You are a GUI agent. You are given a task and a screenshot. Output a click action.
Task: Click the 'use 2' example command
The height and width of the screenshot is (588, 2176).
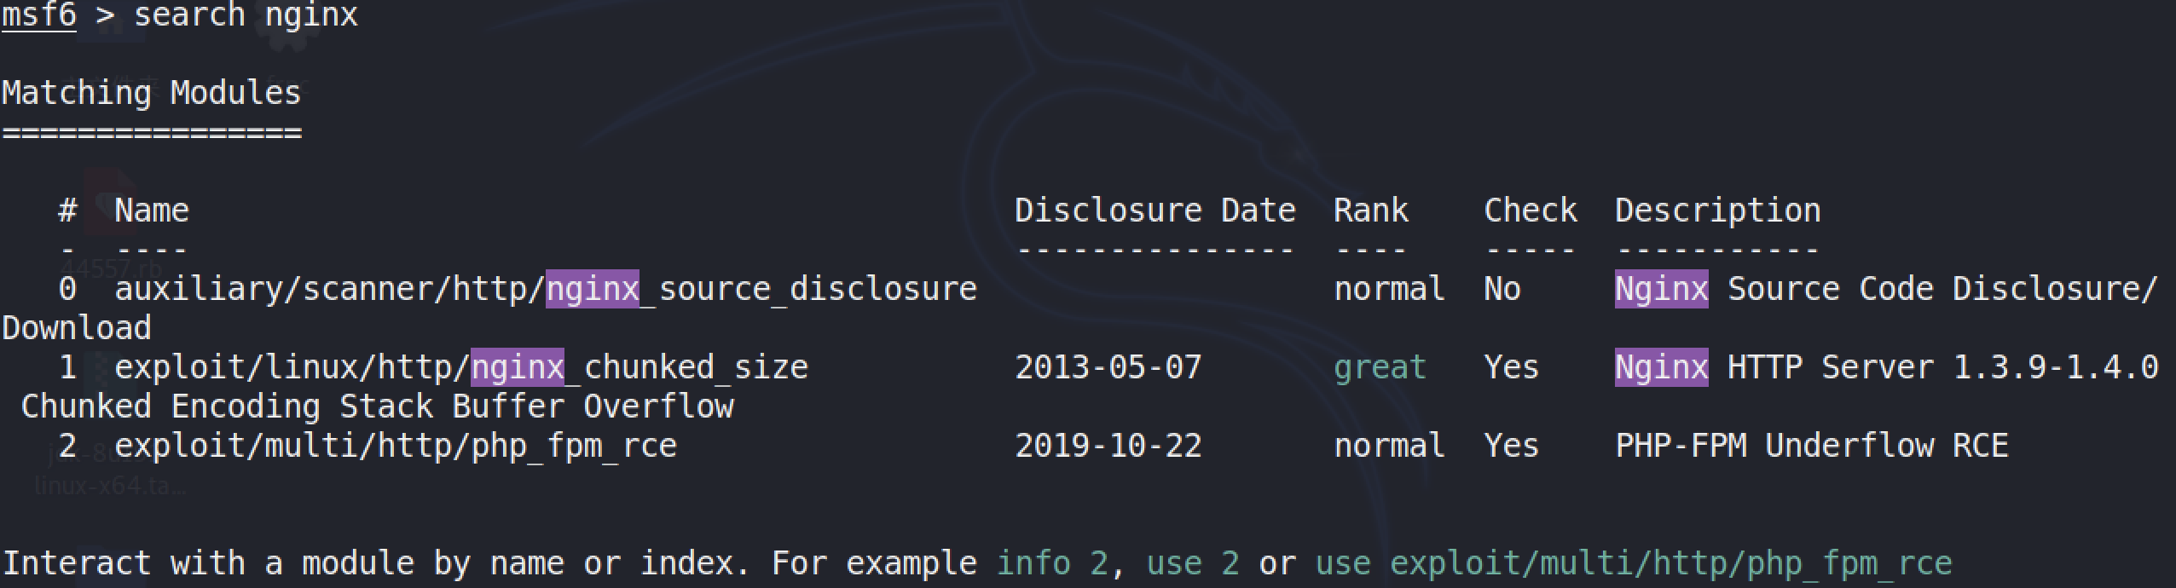[x=1193, y=563]
